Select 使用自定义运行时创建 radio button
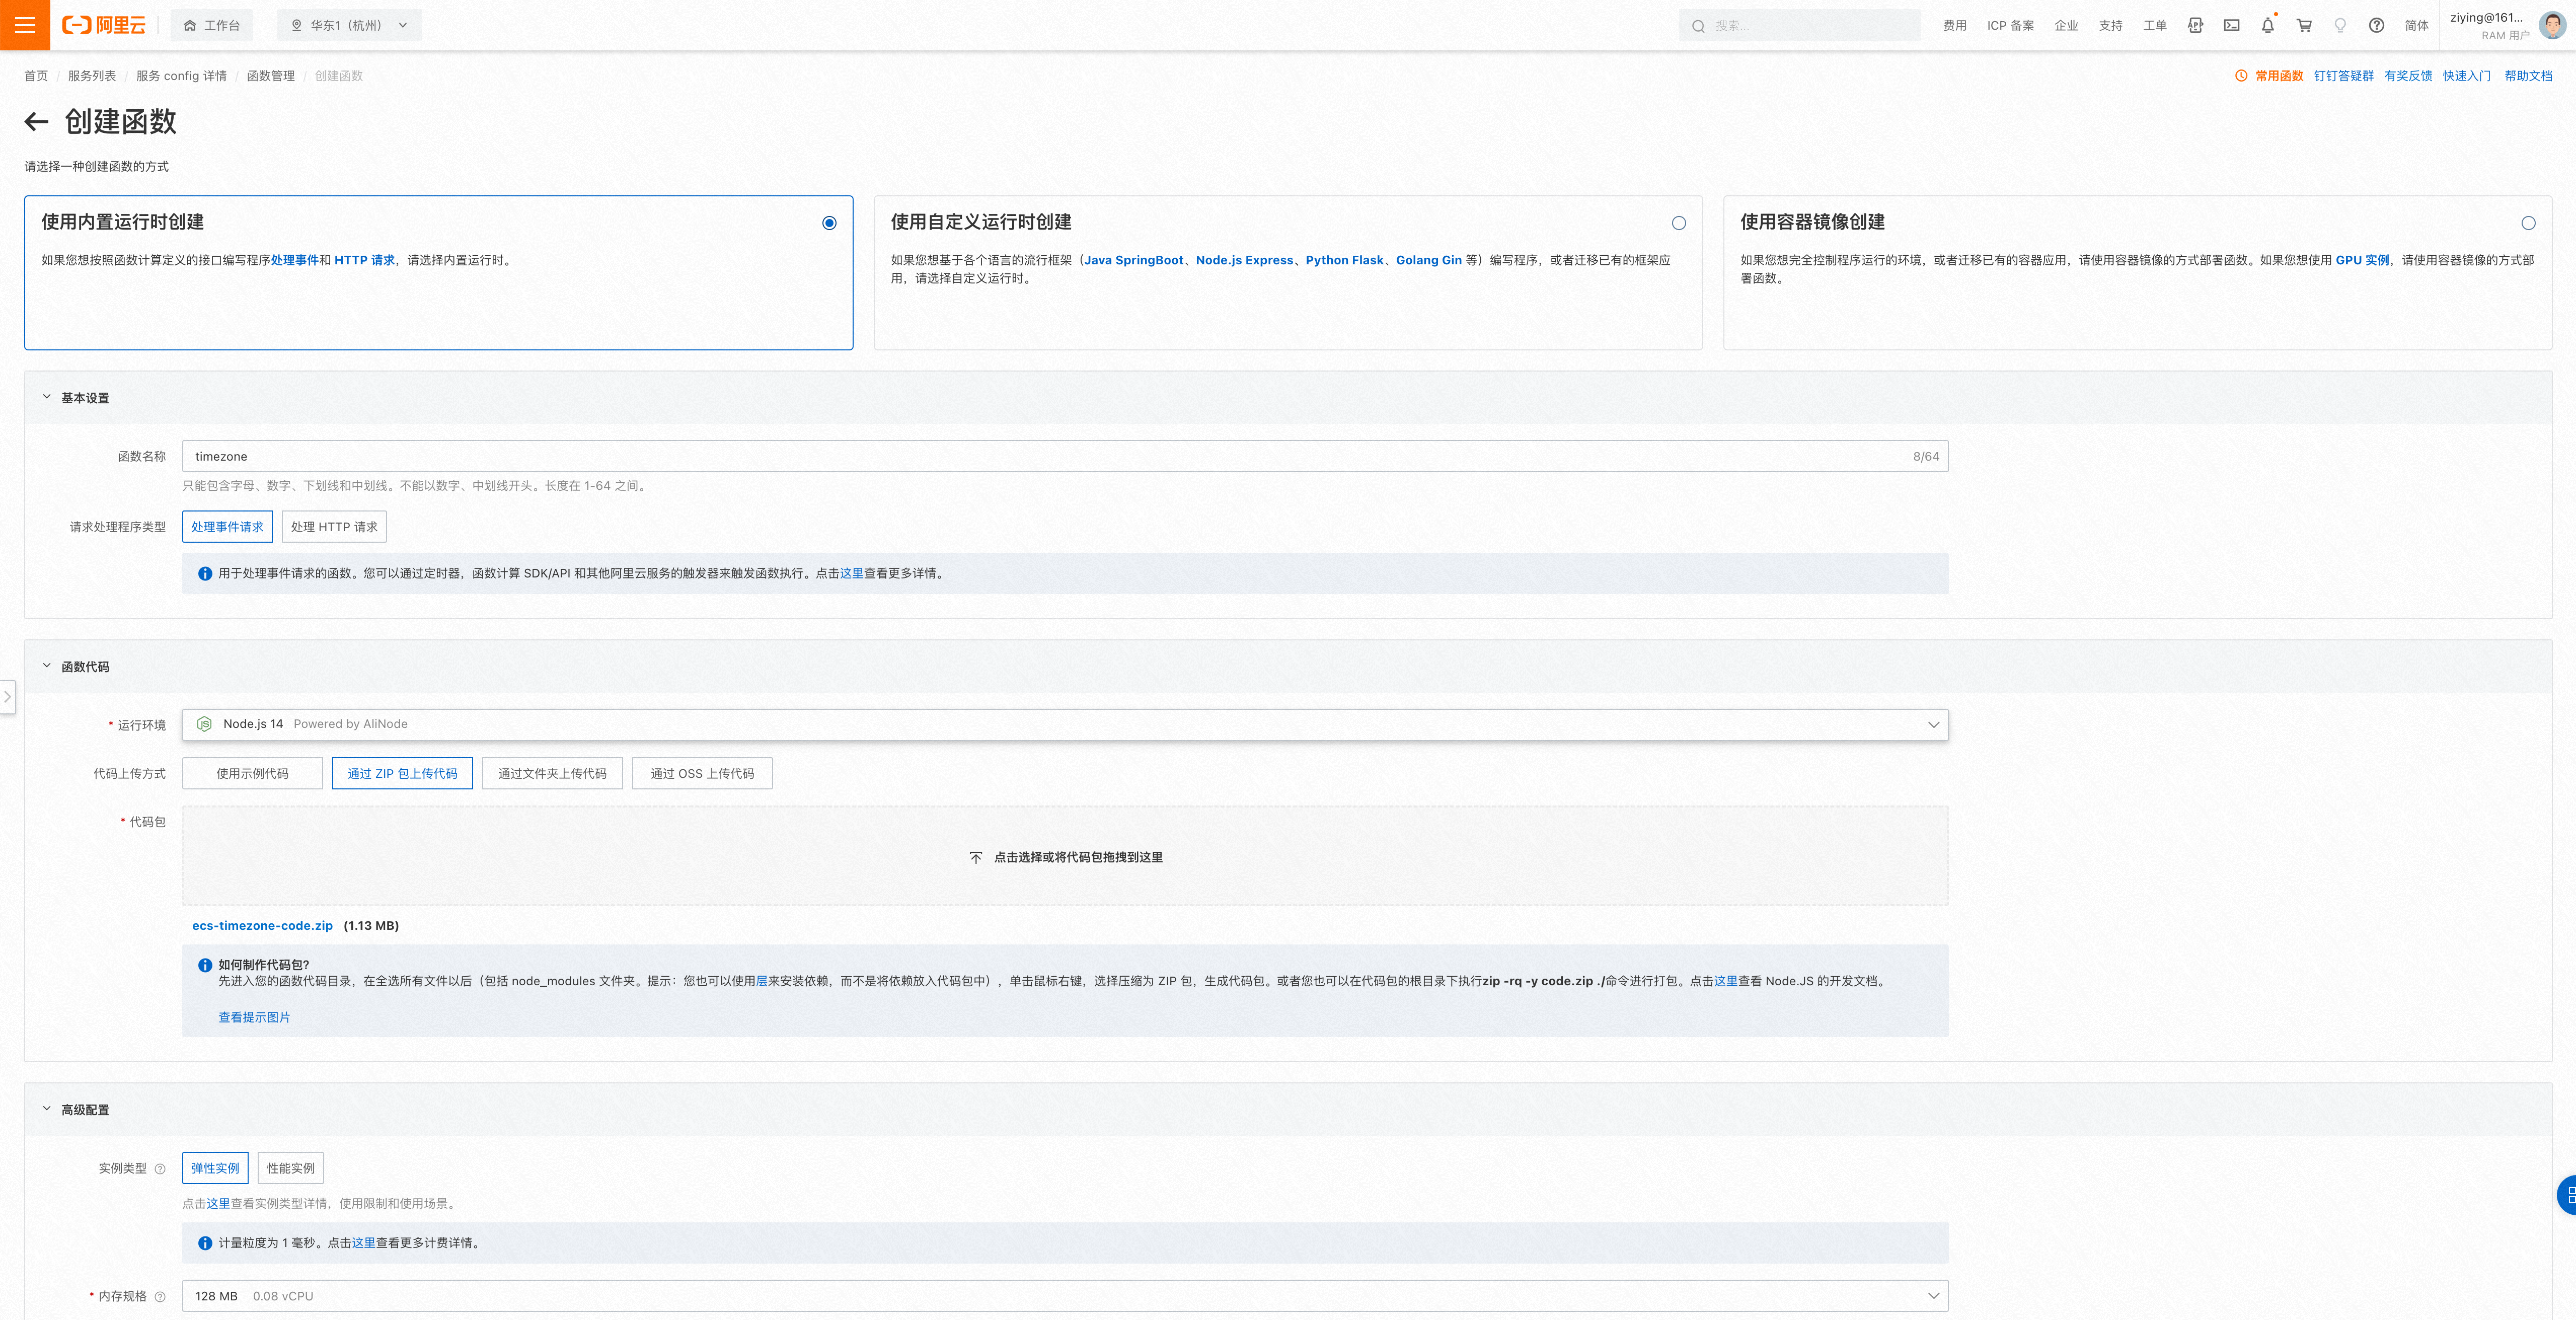Screen dimensions: 2576x1320 tap(1678, 223)
